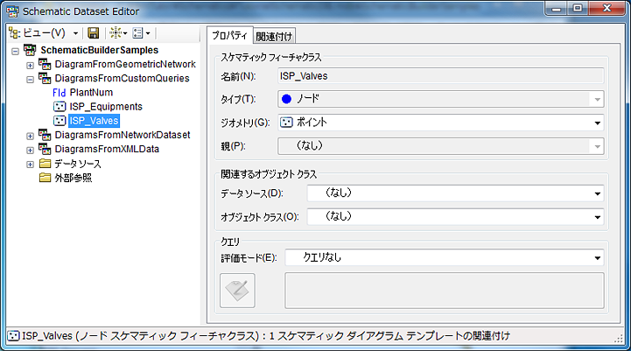Viewport: 631px width, 351px height.
Task: Switch to the 関連付け tab
Action: click(x=275, y=36)
